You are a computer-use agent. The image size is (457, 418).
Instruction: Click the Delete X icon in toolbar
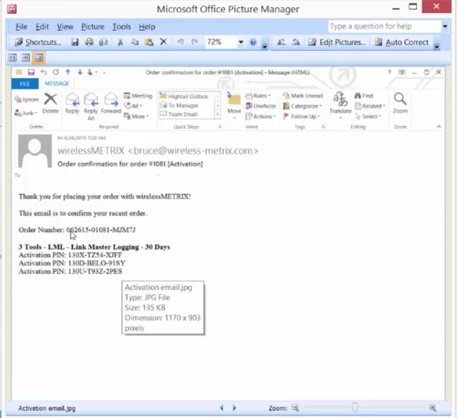163,42
